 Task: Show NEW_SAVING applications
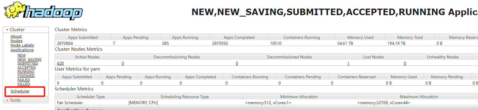click(x=29, y=60)
